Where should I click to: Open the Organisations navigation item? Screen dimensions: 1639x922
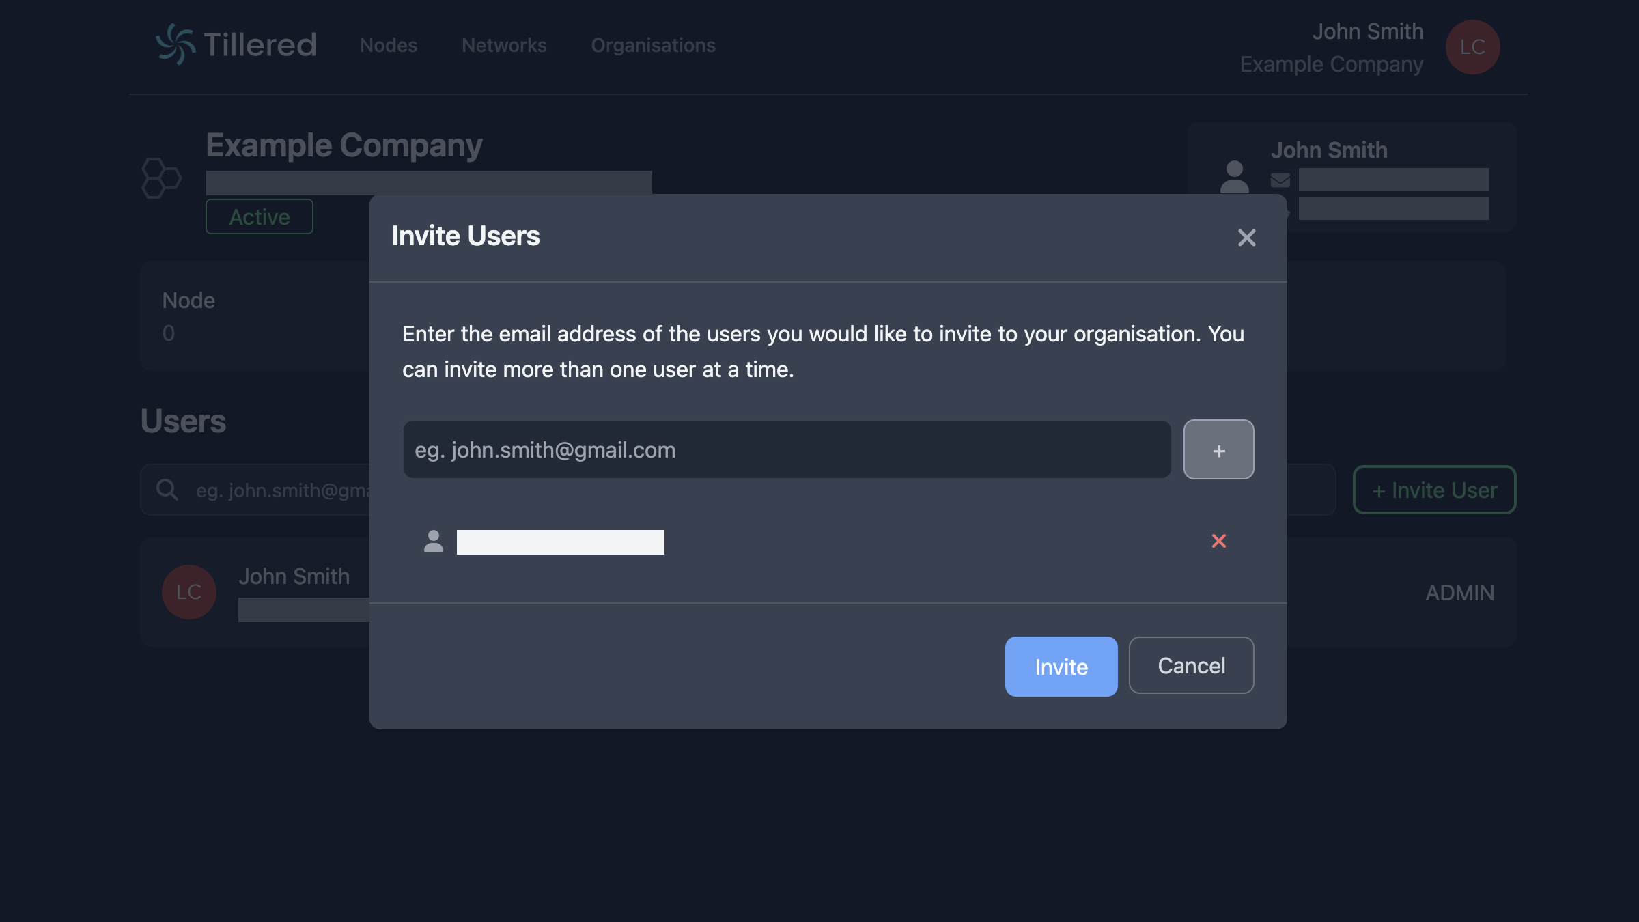[x=653, y=45]
